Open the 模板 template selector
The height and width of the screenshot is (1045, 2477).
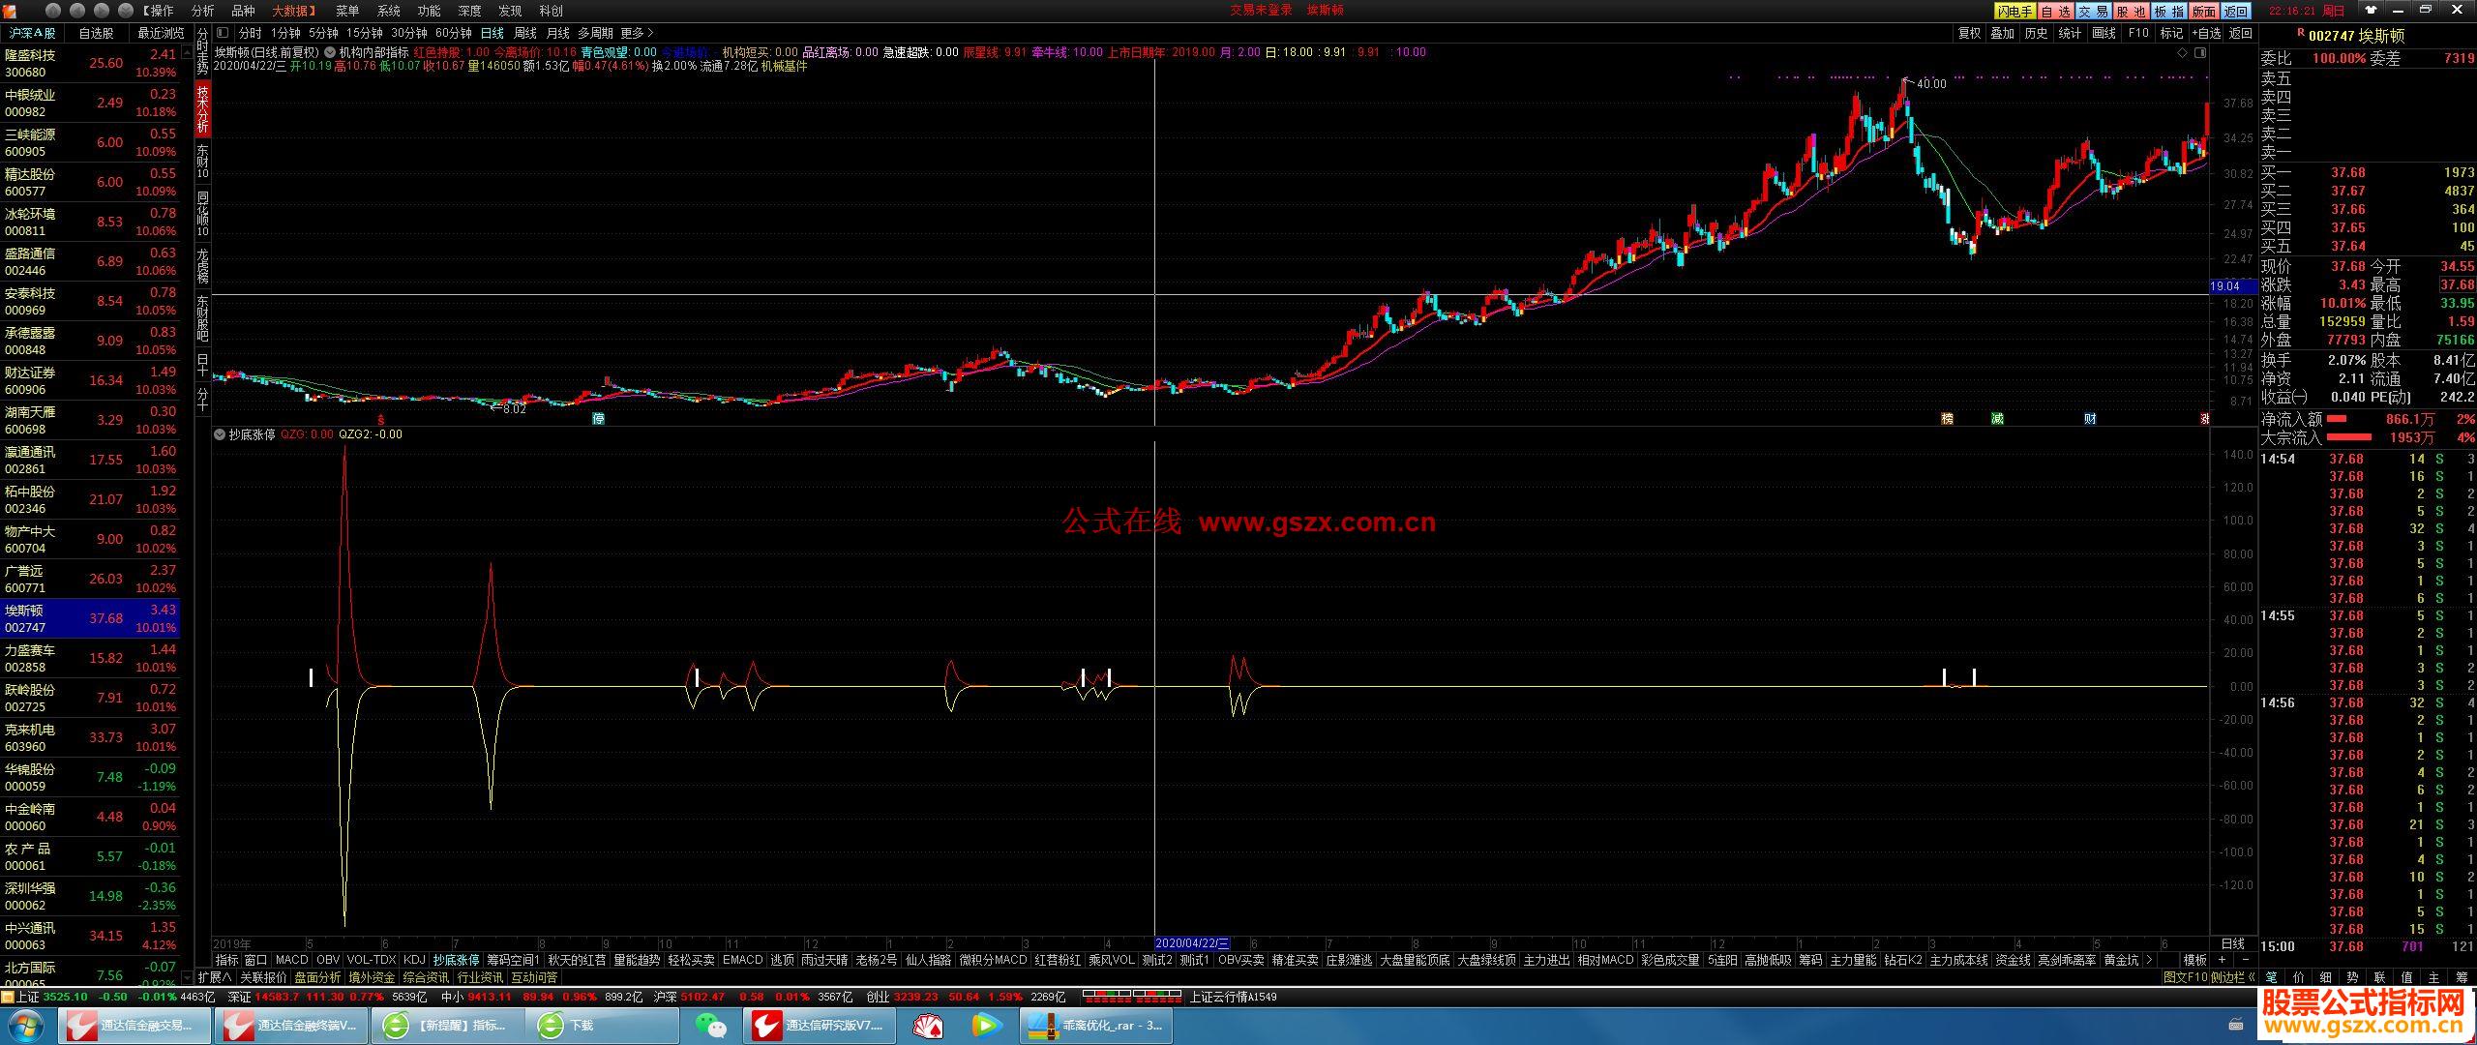pos(2194,960)
